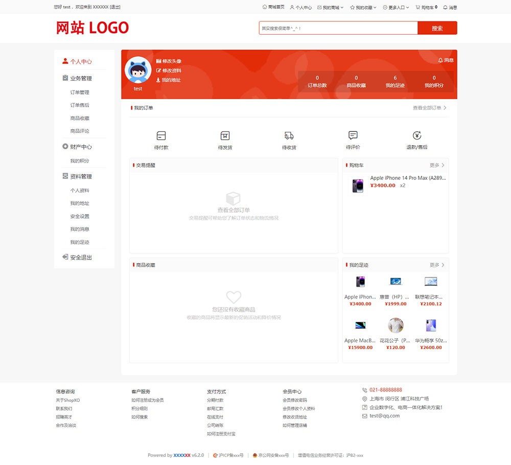Click the 退款/售后 refund icon

tap(417, 135)
